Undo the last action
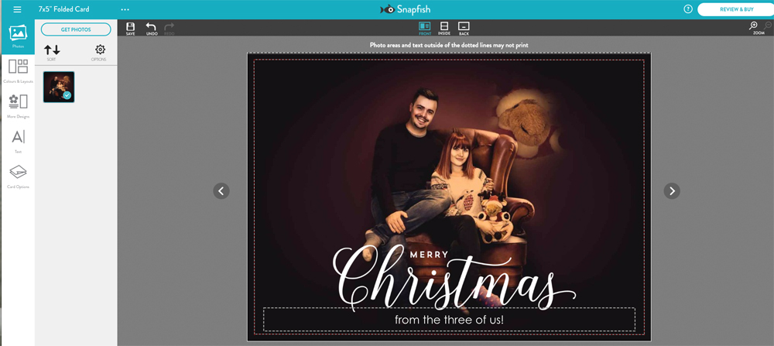The image size is (774, 346). click(x=151, y=28)
